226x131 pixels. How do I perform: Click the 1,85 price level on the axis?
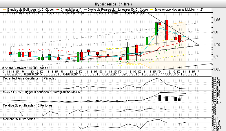click(x=216, y=20)
